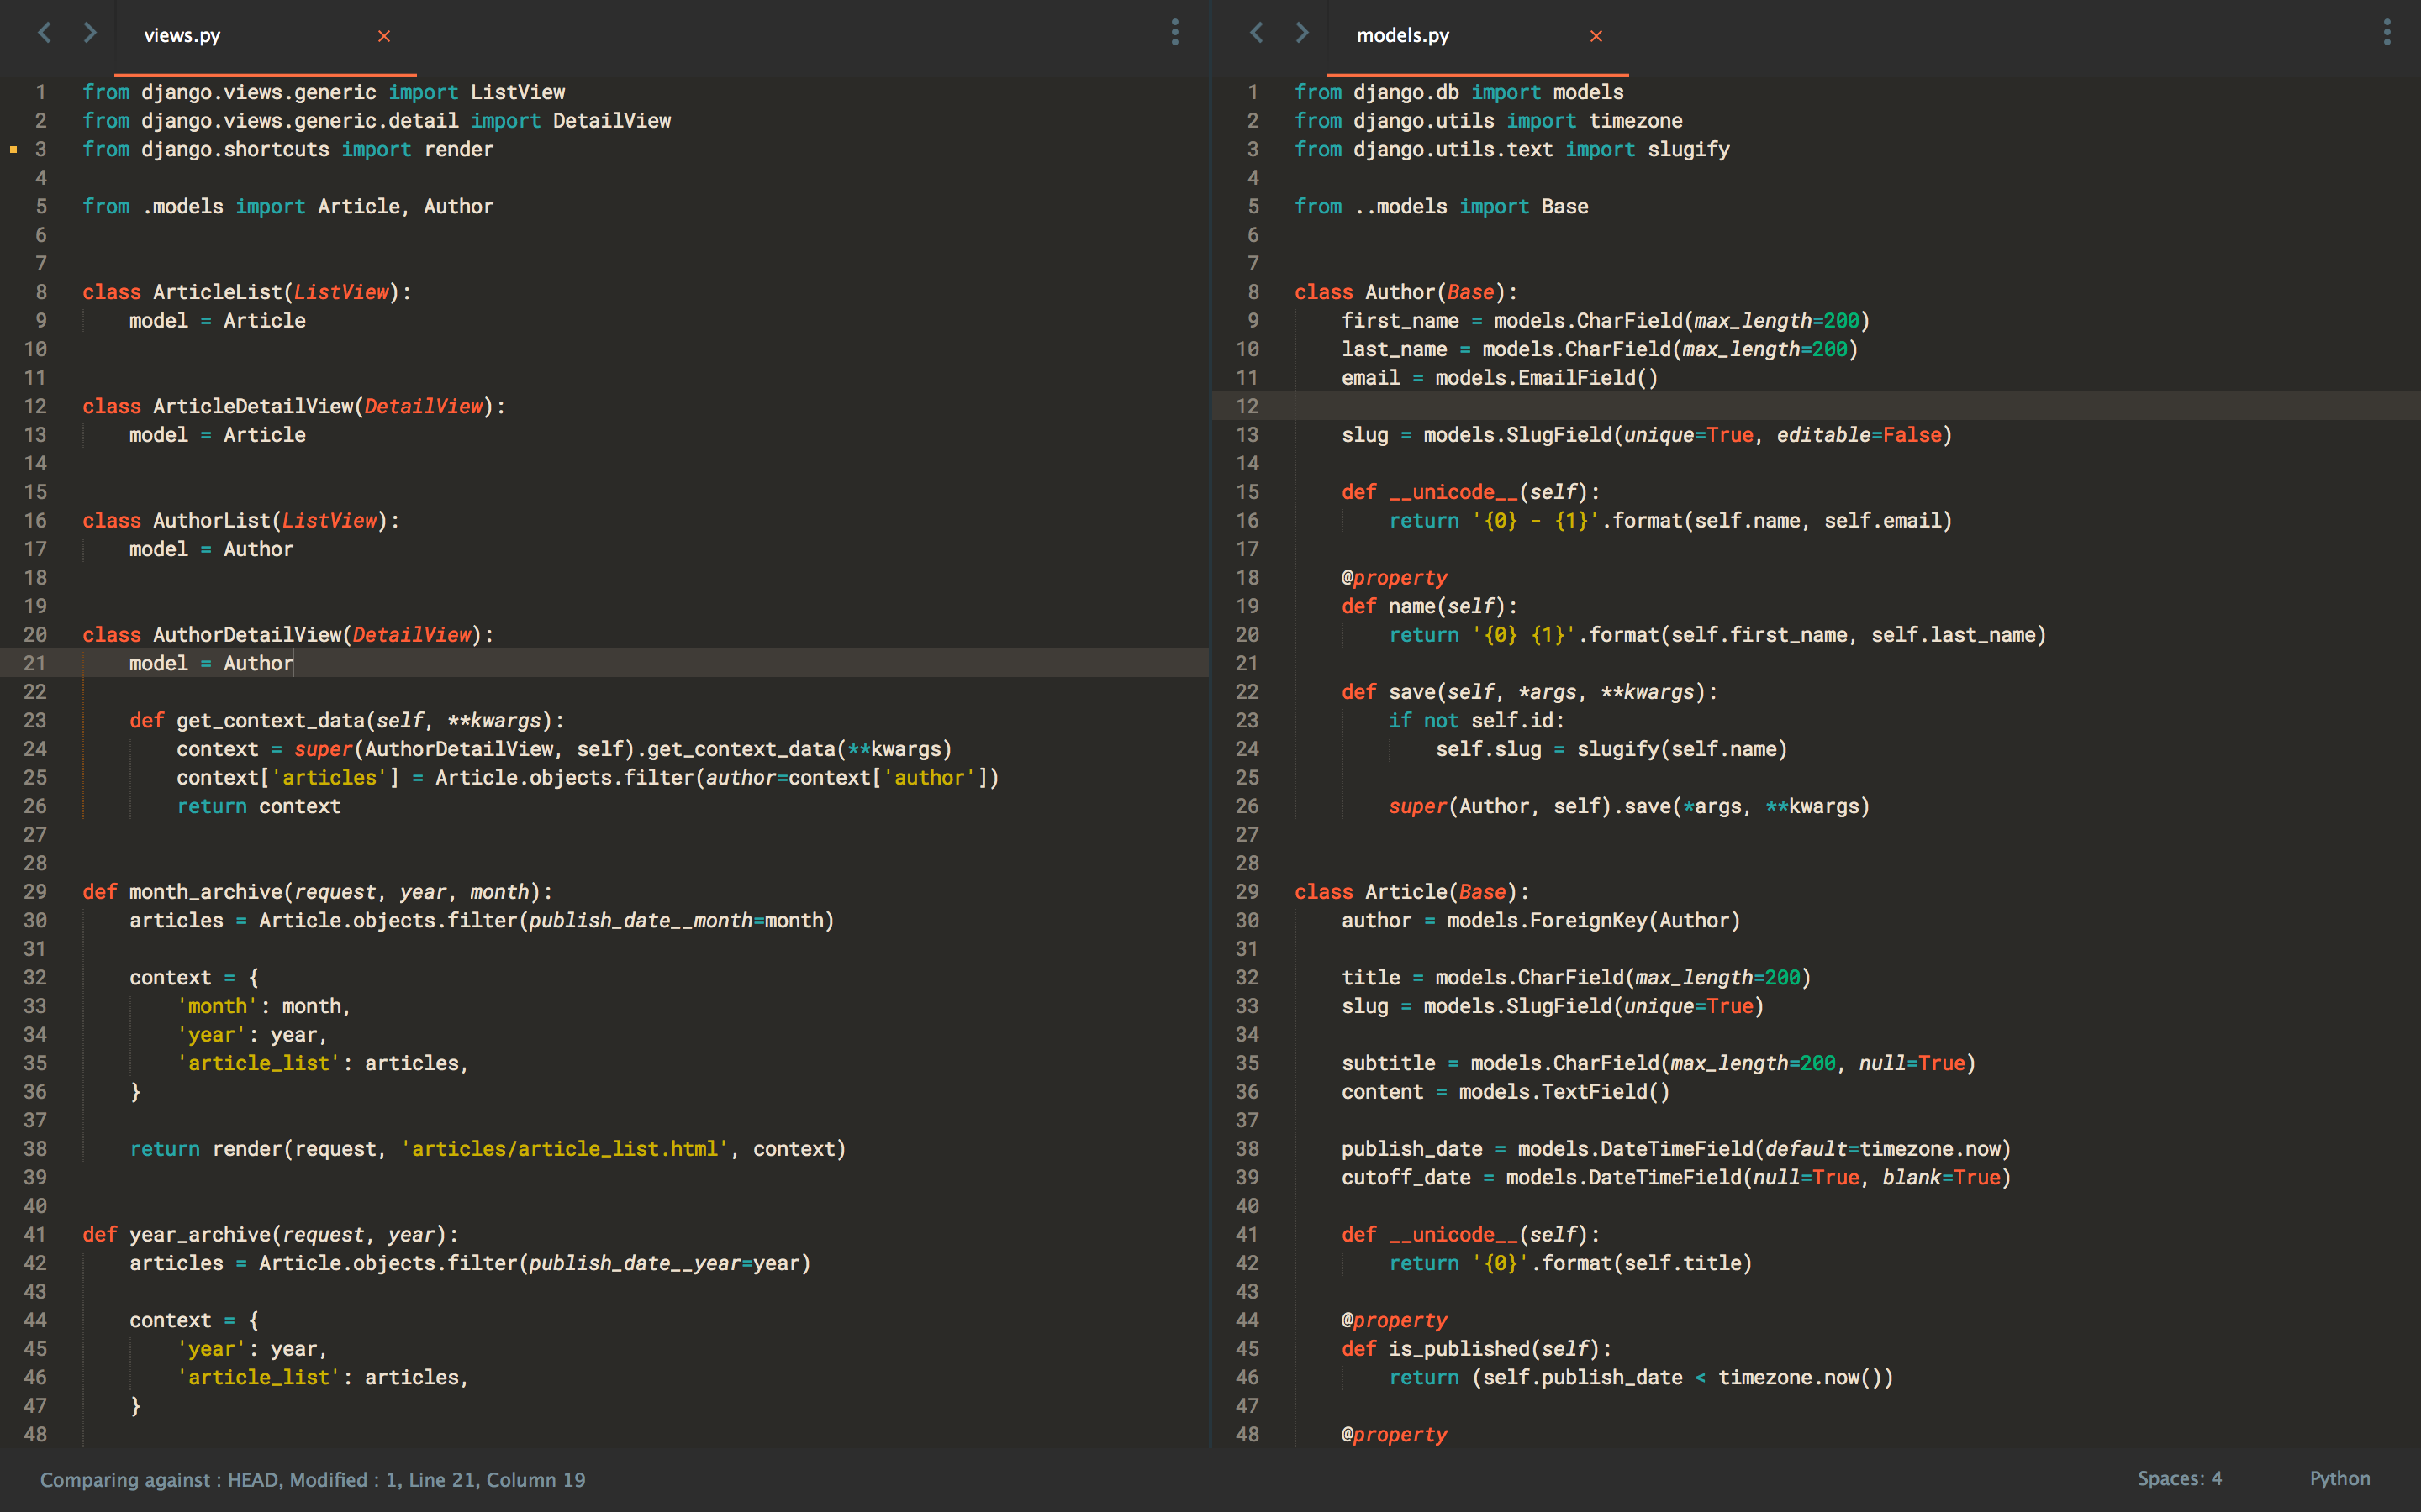This screenshot has height=1512, width=2421.
Task: Go to next tab in models.py pane
Action: tap(1302, 33)
